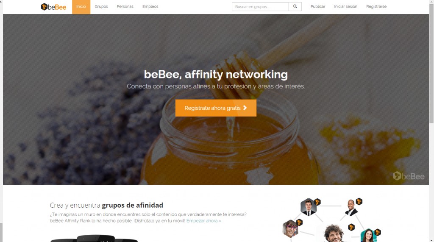Click the Publicar link
The width and height of the screenshot is (434, 242).
318,6
